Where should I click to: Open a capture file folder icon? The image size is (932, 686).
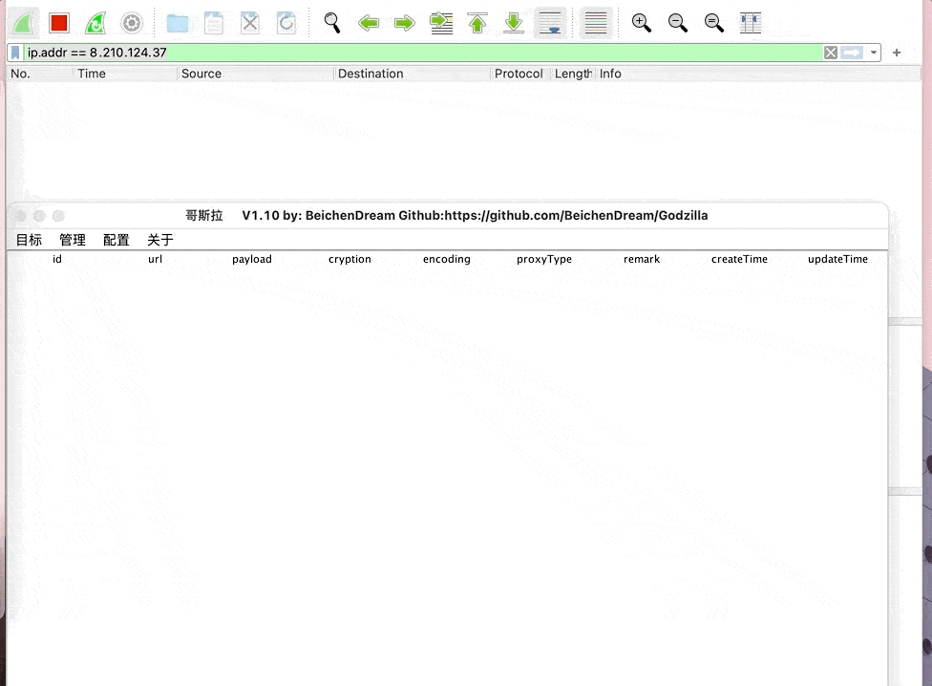click(177, 23)
